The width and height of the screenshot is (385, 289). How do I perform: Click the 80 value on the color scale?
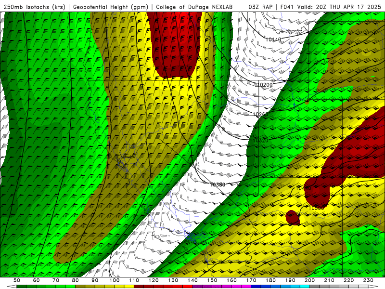coord(76,280)
